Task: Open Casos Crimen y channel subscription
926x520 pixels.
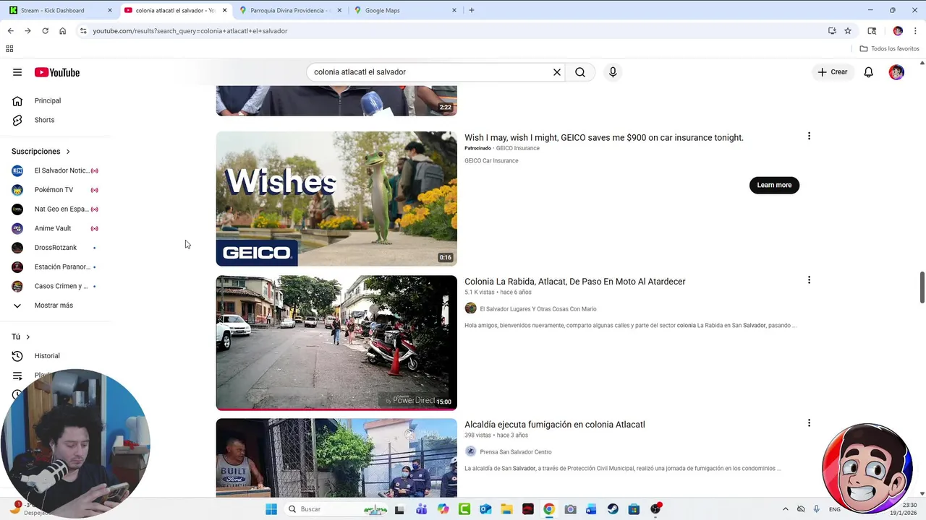Action: 56,286
